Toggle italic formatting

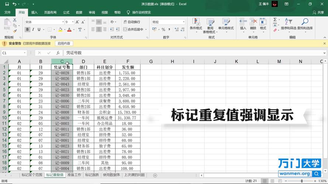coord(33,29)
